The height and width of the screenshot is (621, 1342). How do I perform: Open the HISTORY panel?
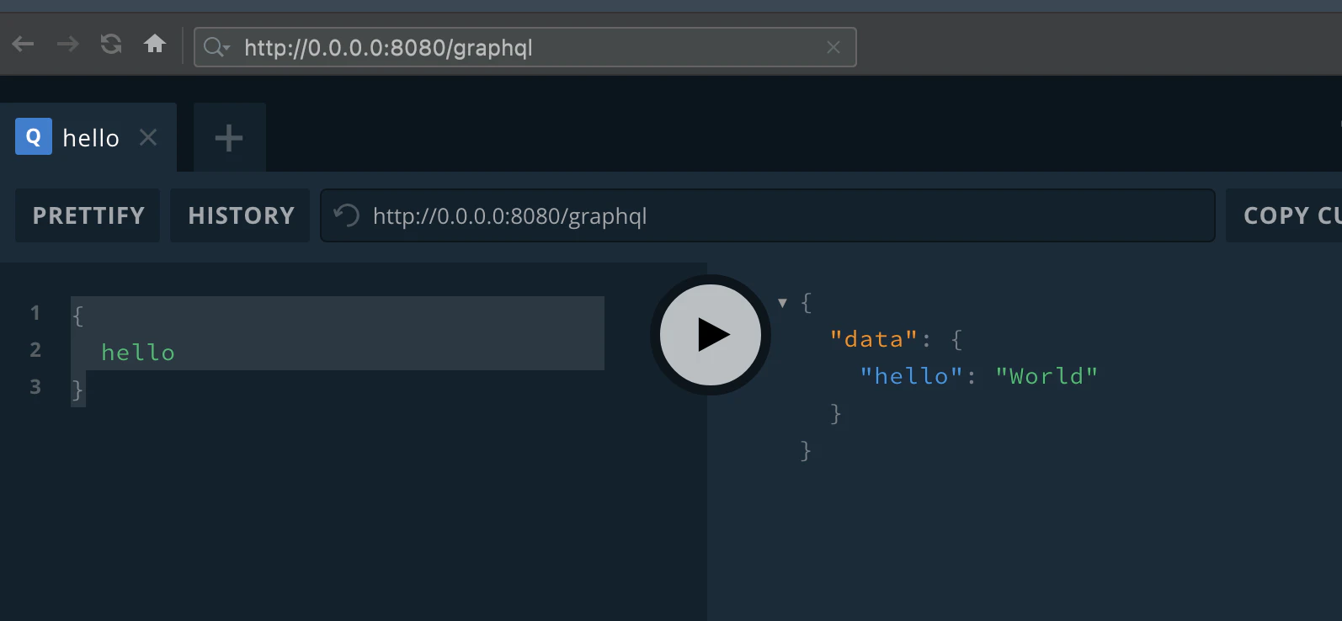241,216
